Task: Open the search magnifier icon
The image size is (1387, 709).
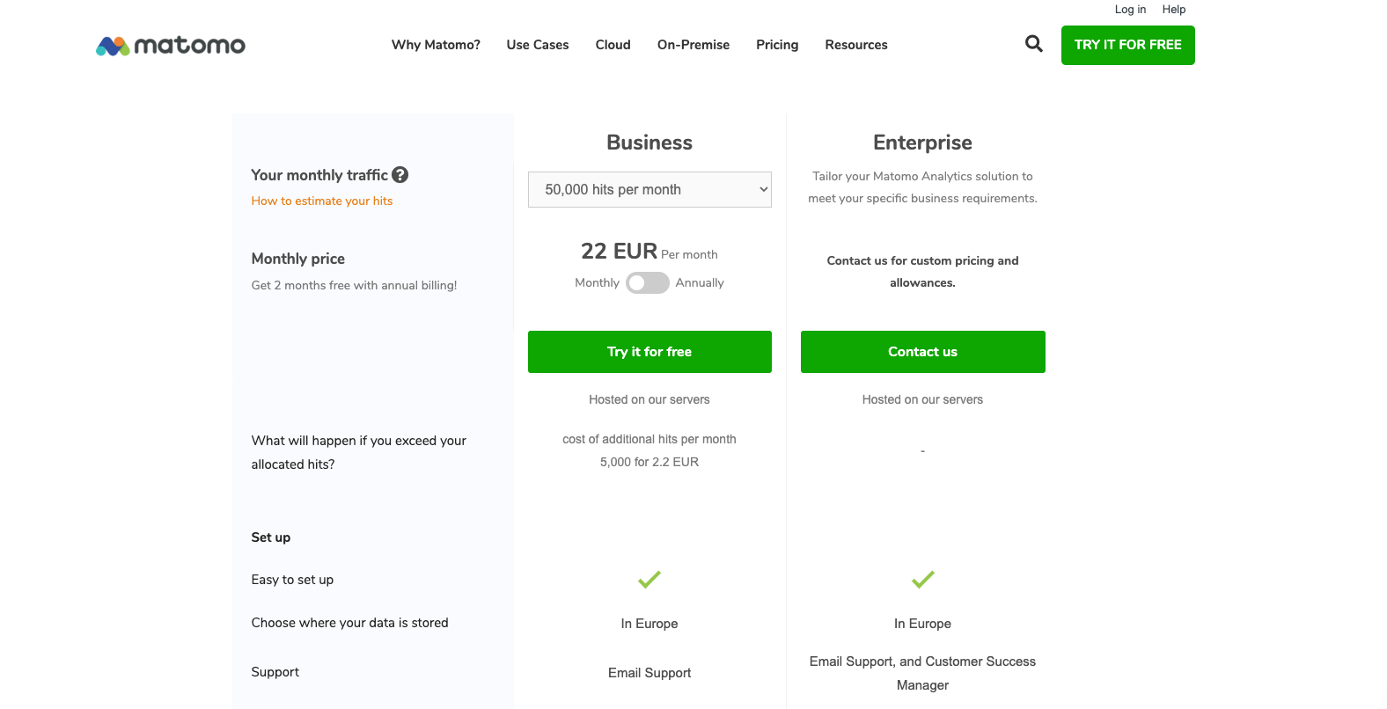Action: 1034,44
